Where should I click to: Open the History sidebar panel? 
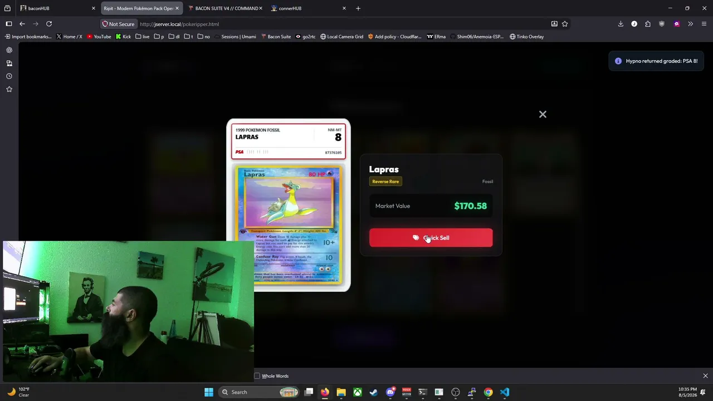click(x=9, y=76)
